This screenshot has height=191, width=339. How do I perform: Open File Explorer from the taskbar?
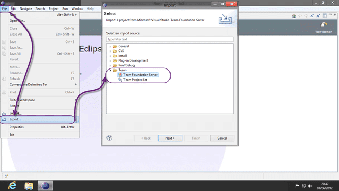pyautogui.click(x=29, y=186)
